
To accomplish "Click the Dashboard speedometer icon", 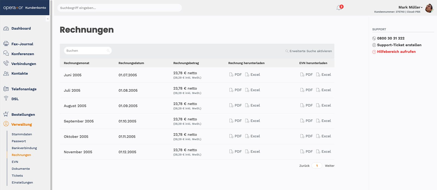I will pos(6,28).
